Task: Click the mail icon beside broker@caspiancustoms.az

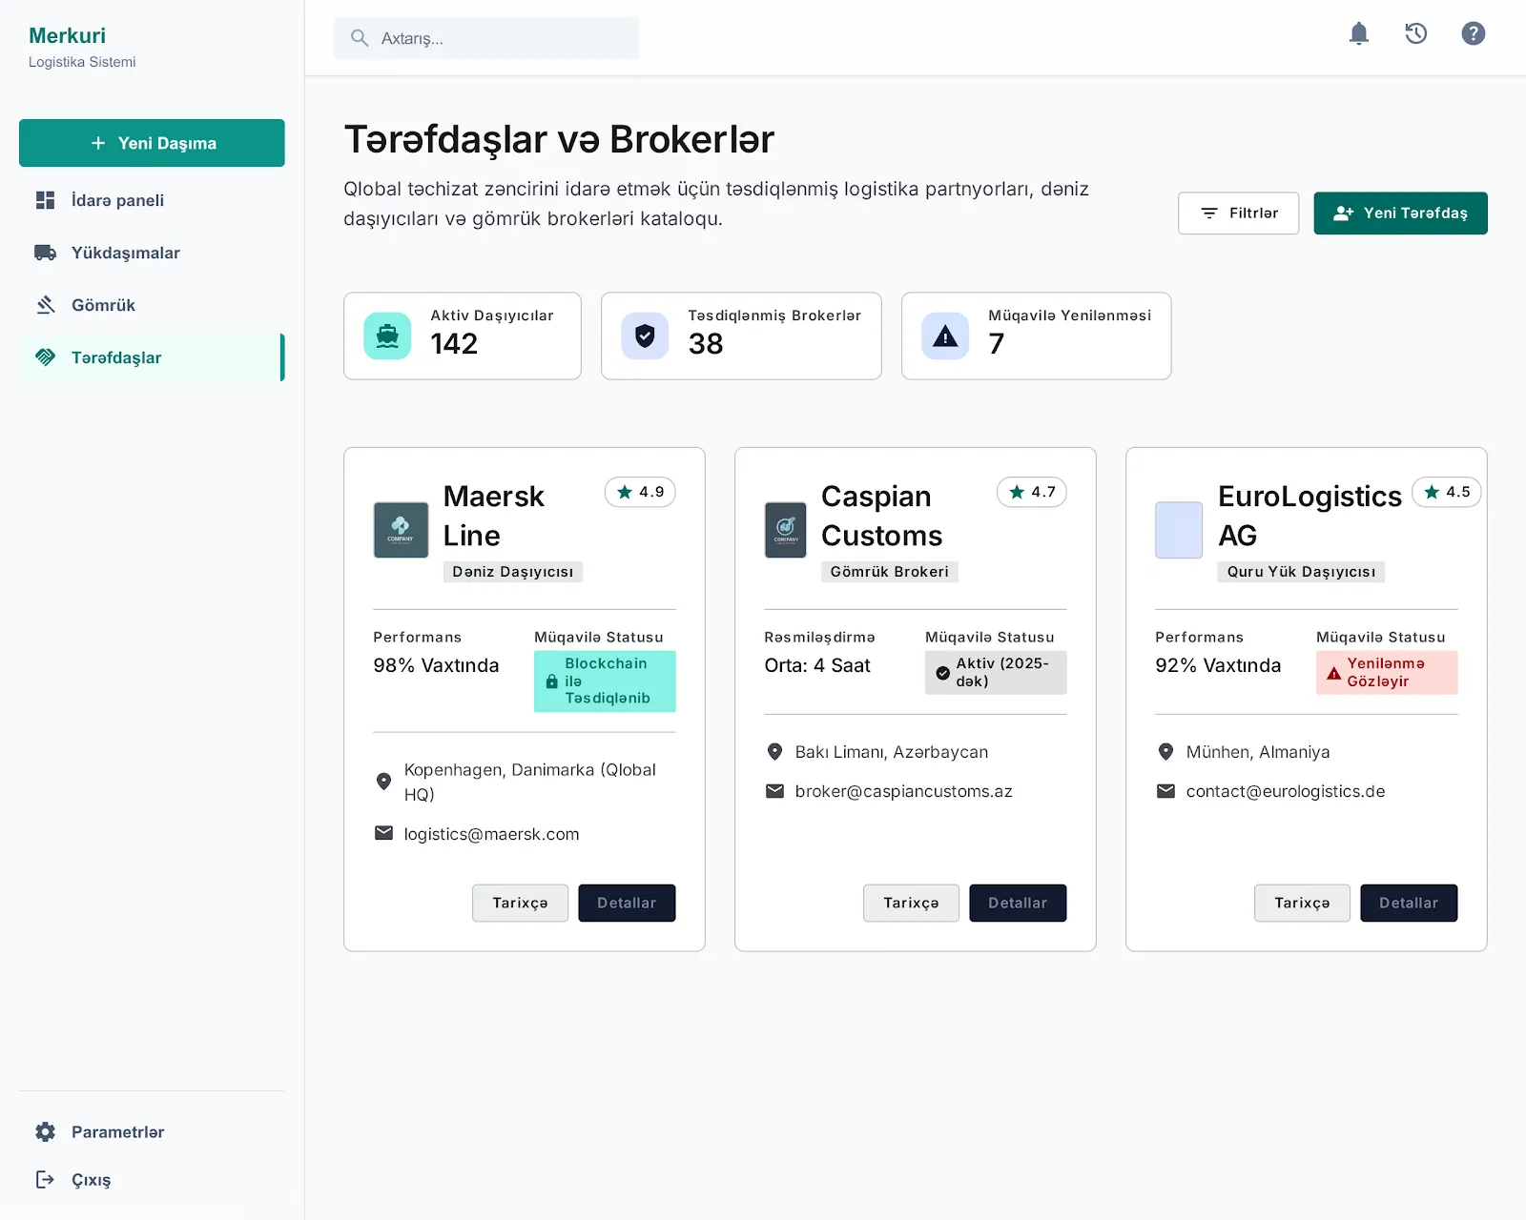Action: (x=774, y=791)
